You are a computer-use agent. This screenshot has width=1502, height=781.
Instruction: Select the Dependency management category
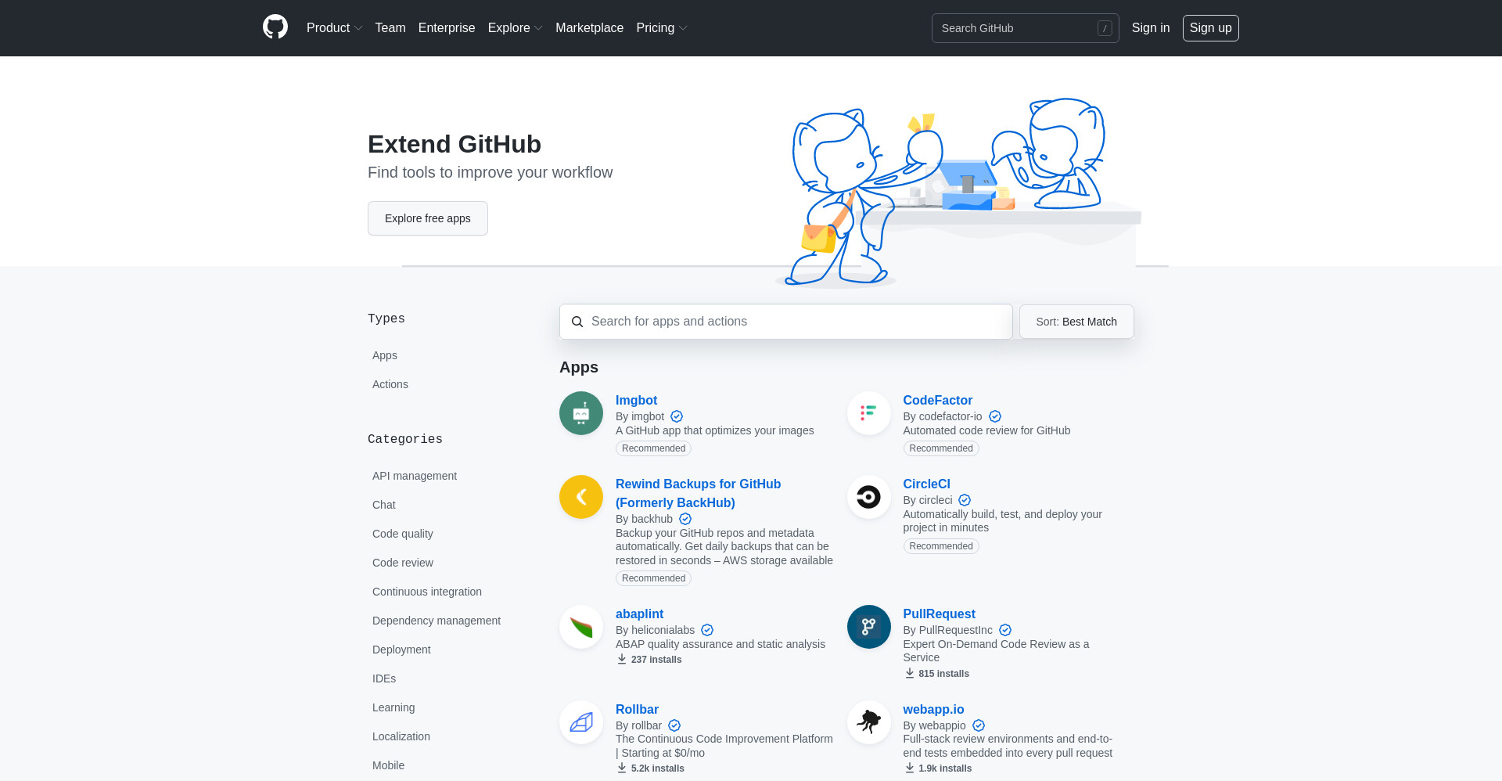click(x=437, y=621)
